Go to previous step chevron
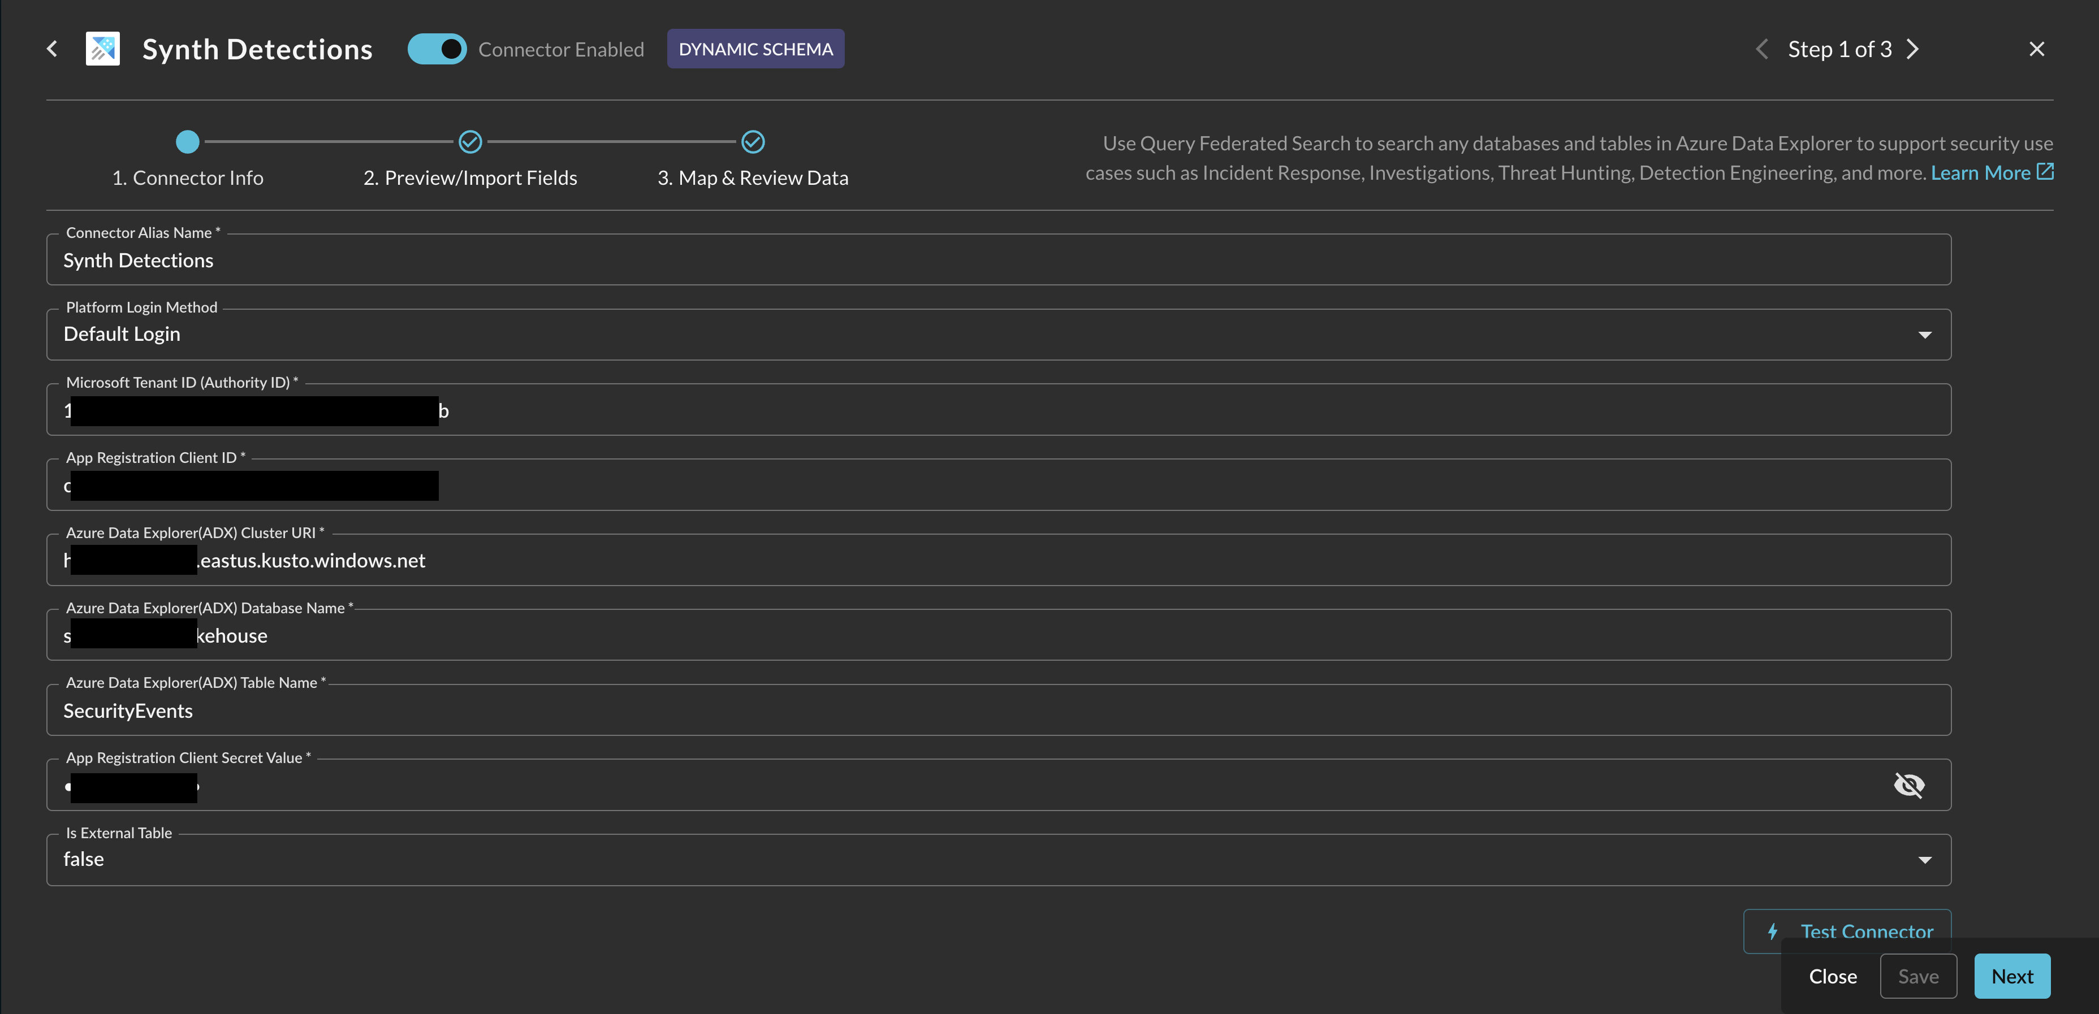 (1761, 49)
